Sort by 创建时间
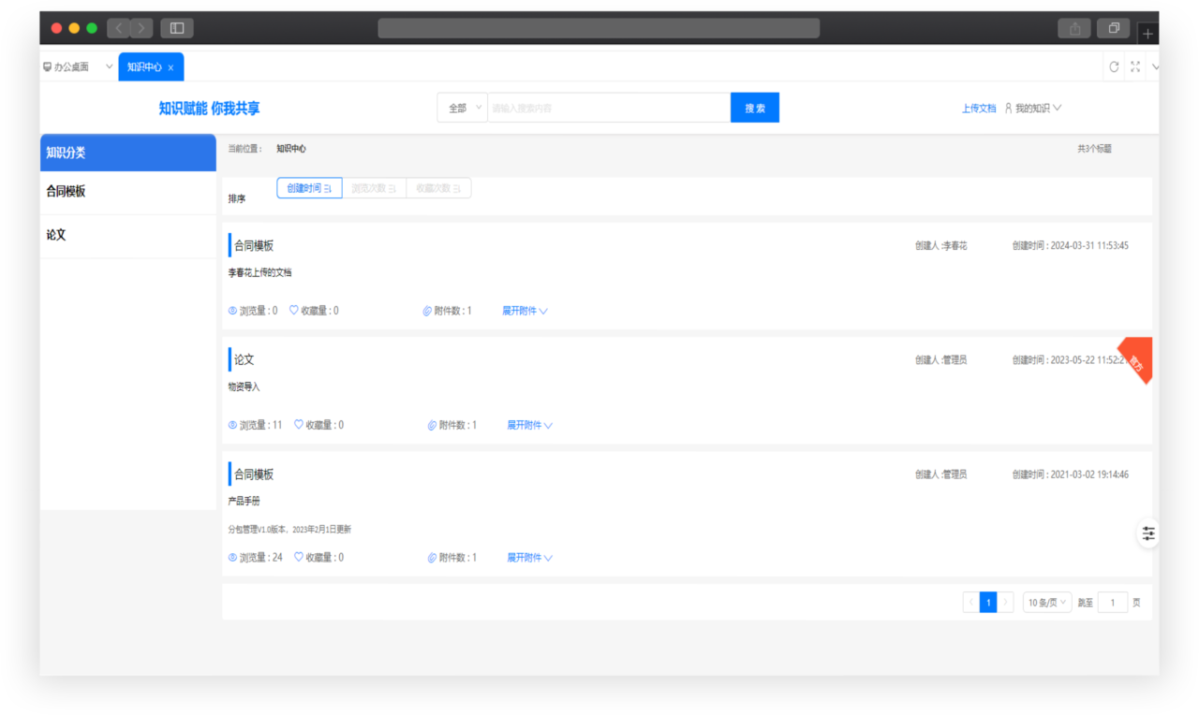Viewport: 1199px width, 715px height. tap(309, 188)
